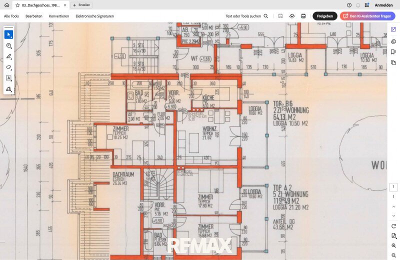The height and width of the screenshot is (260, 400).
Task: Go to next page chevron down
Action: [393, 215]
